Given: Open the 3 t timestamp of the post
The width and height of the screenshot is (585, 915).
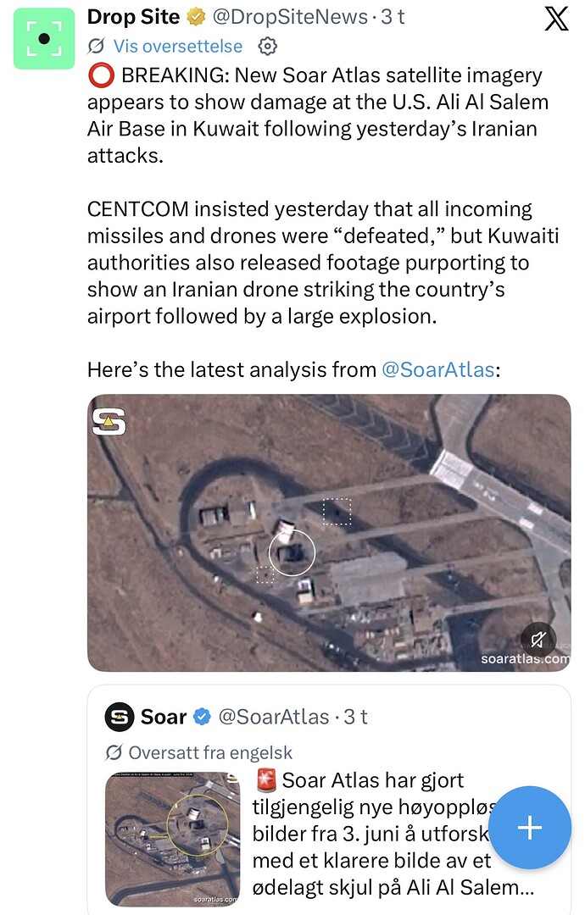Looking at the screenshot, I should pyautogui.click(x=393, y=17).
